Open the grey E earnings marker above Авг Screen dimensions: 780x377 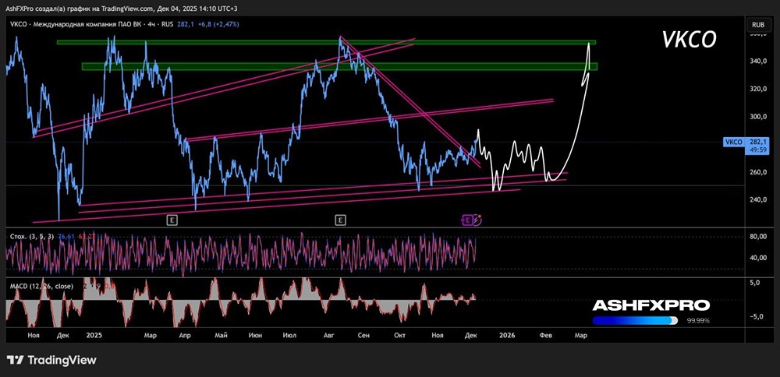pos(340,220)
